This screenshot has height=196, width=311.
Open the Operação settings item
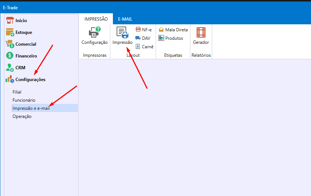point(22,116)
